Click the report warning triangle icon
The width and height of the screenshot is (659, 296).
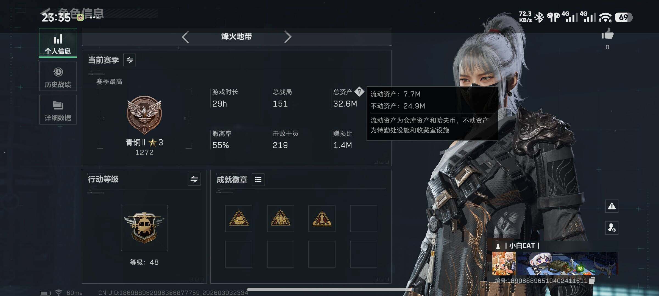coord(612,206)
